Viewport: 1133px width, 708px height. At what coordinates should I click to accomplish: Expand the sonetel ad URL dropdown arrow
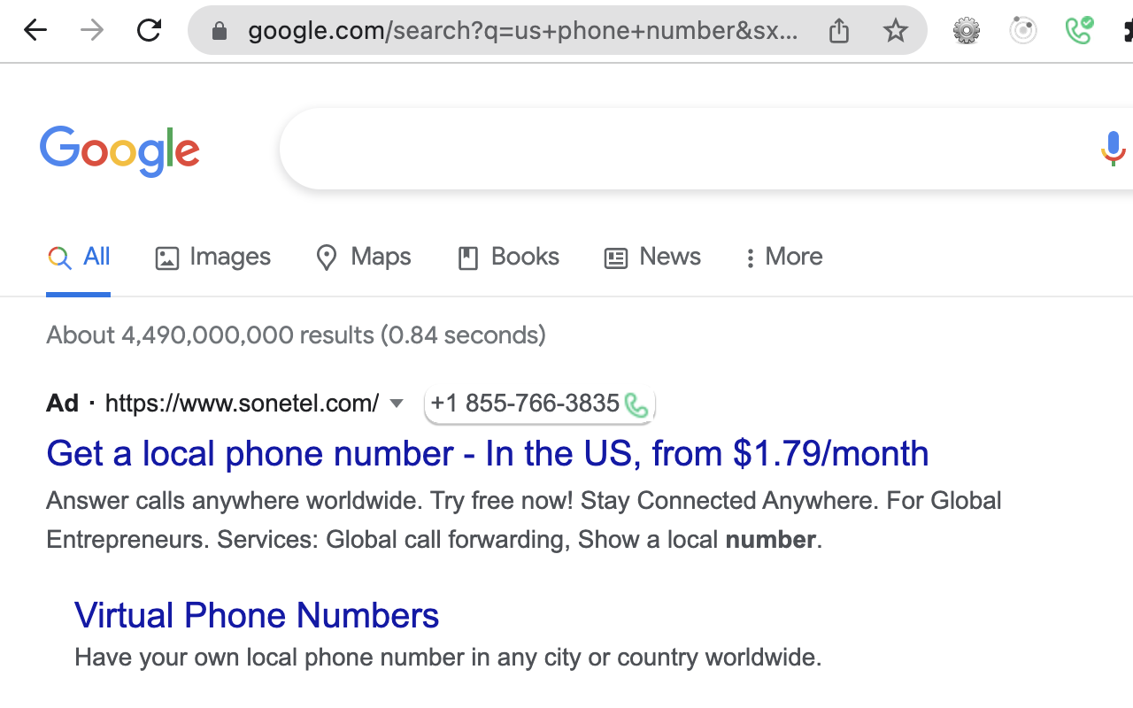[x=397, y=404]
